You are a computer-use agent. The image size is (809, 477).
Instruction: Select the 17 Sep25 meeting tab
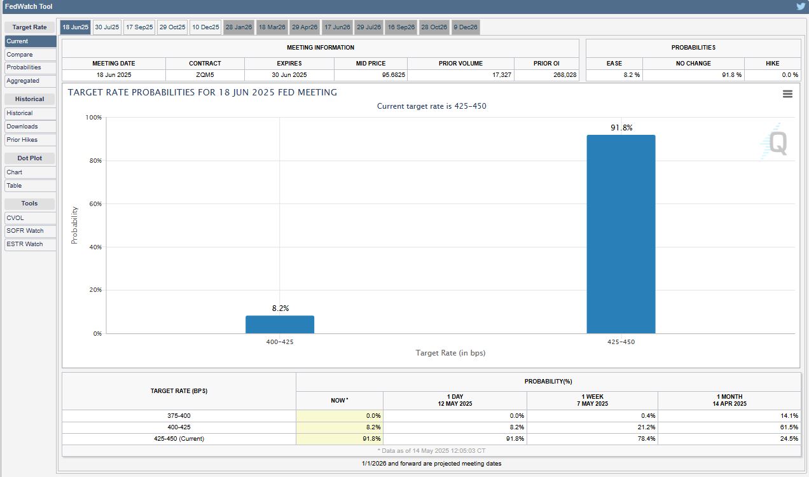click(139, 27)
